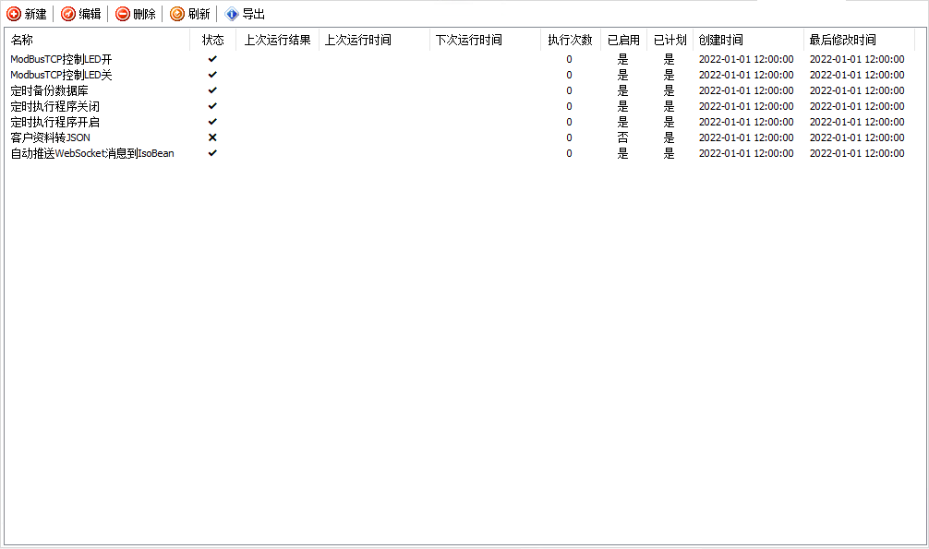This screenshot has width=929, height=549.
Task: Sort by the 状态 column header
Action: [x=212, y=40]
